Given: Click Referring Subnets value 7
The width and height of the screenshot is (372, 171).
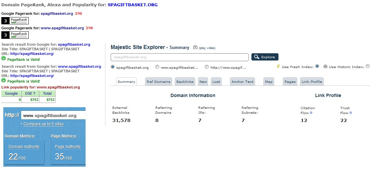Looking at the screenshot, I should coord(243,120).
